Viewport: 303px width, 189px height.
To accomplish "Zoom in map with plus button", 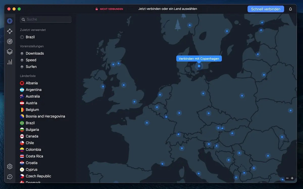I will (292, 178).
